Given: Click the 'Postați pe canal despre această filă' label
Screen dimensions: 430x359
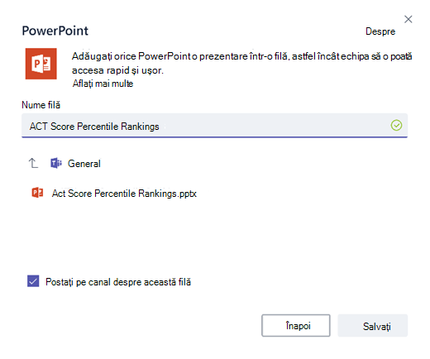Looking at the screenshot, I should pyautogui.click(x=118, y=282).
